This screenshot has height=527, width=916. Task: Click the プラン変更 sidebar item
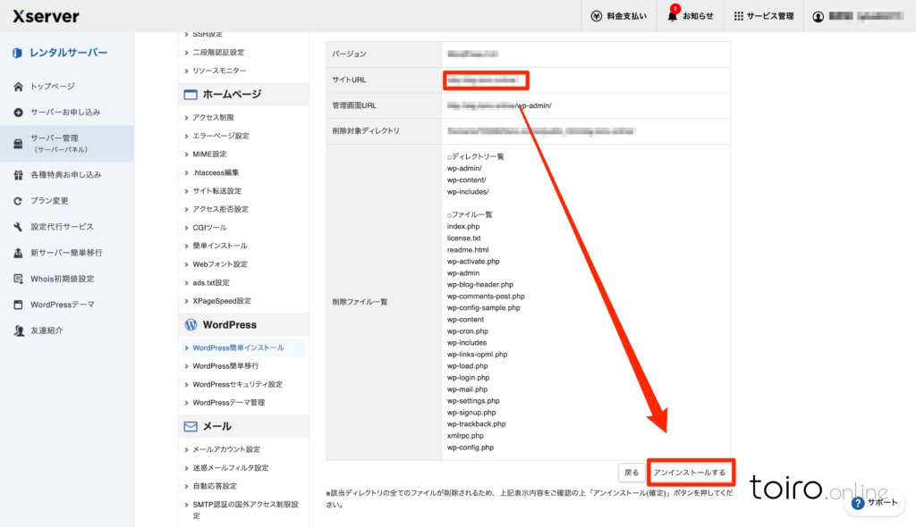(x=49, y=201)
